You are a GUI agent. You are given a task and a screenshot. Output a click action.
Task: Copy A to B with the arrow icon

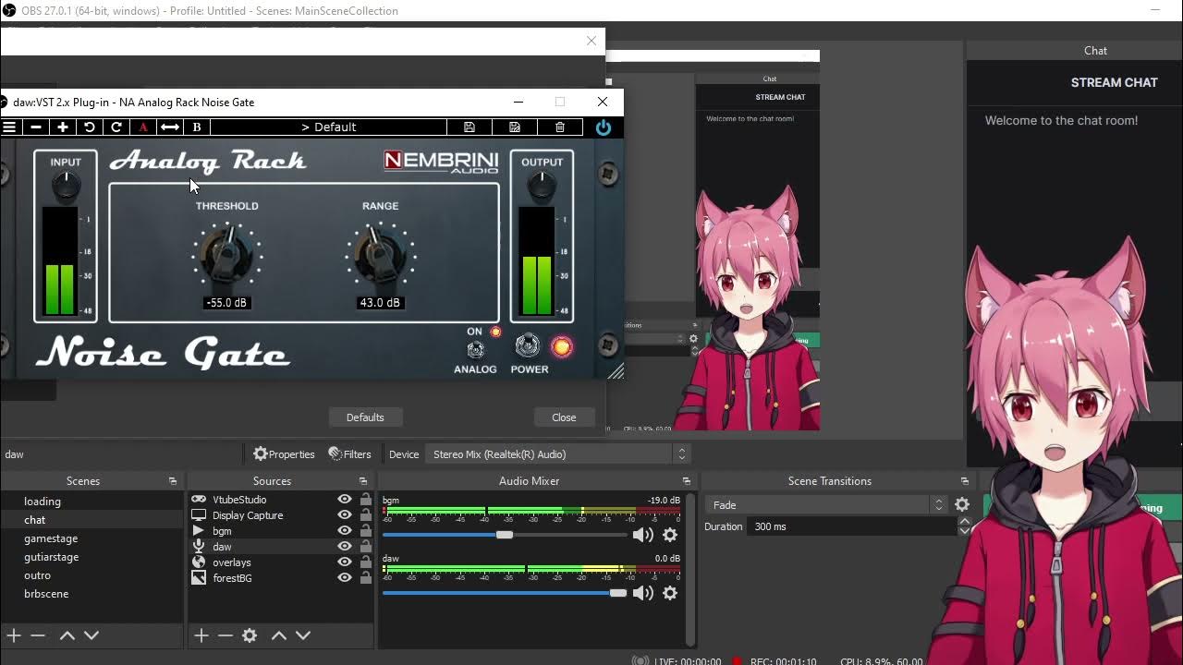[170, 127]
